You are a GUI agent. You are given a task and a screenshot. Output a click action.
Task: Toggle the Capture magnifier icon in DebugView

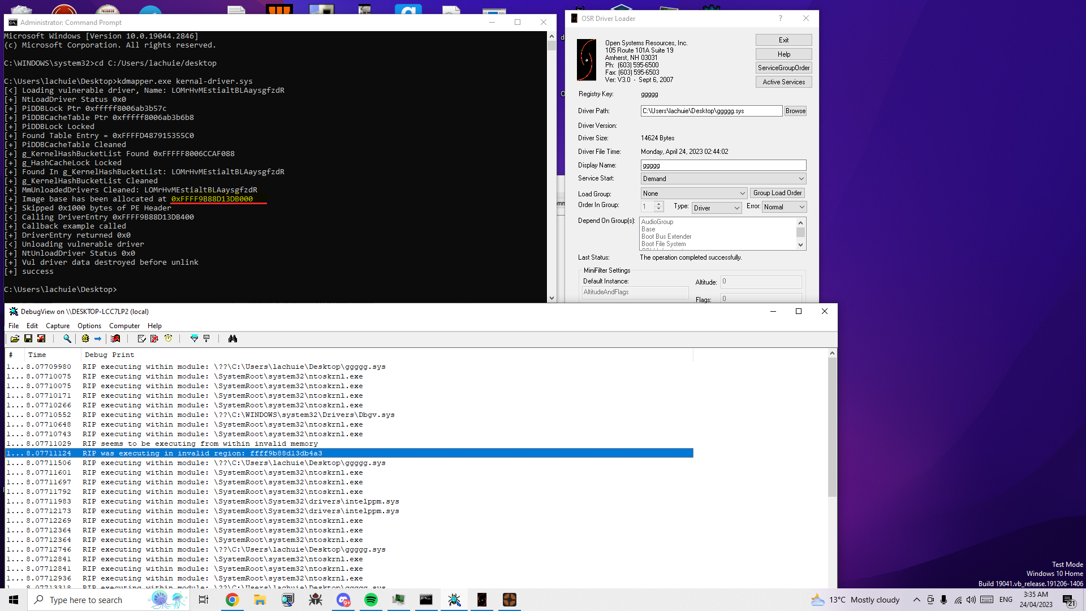pyautogui.click(x=67, y=338)
